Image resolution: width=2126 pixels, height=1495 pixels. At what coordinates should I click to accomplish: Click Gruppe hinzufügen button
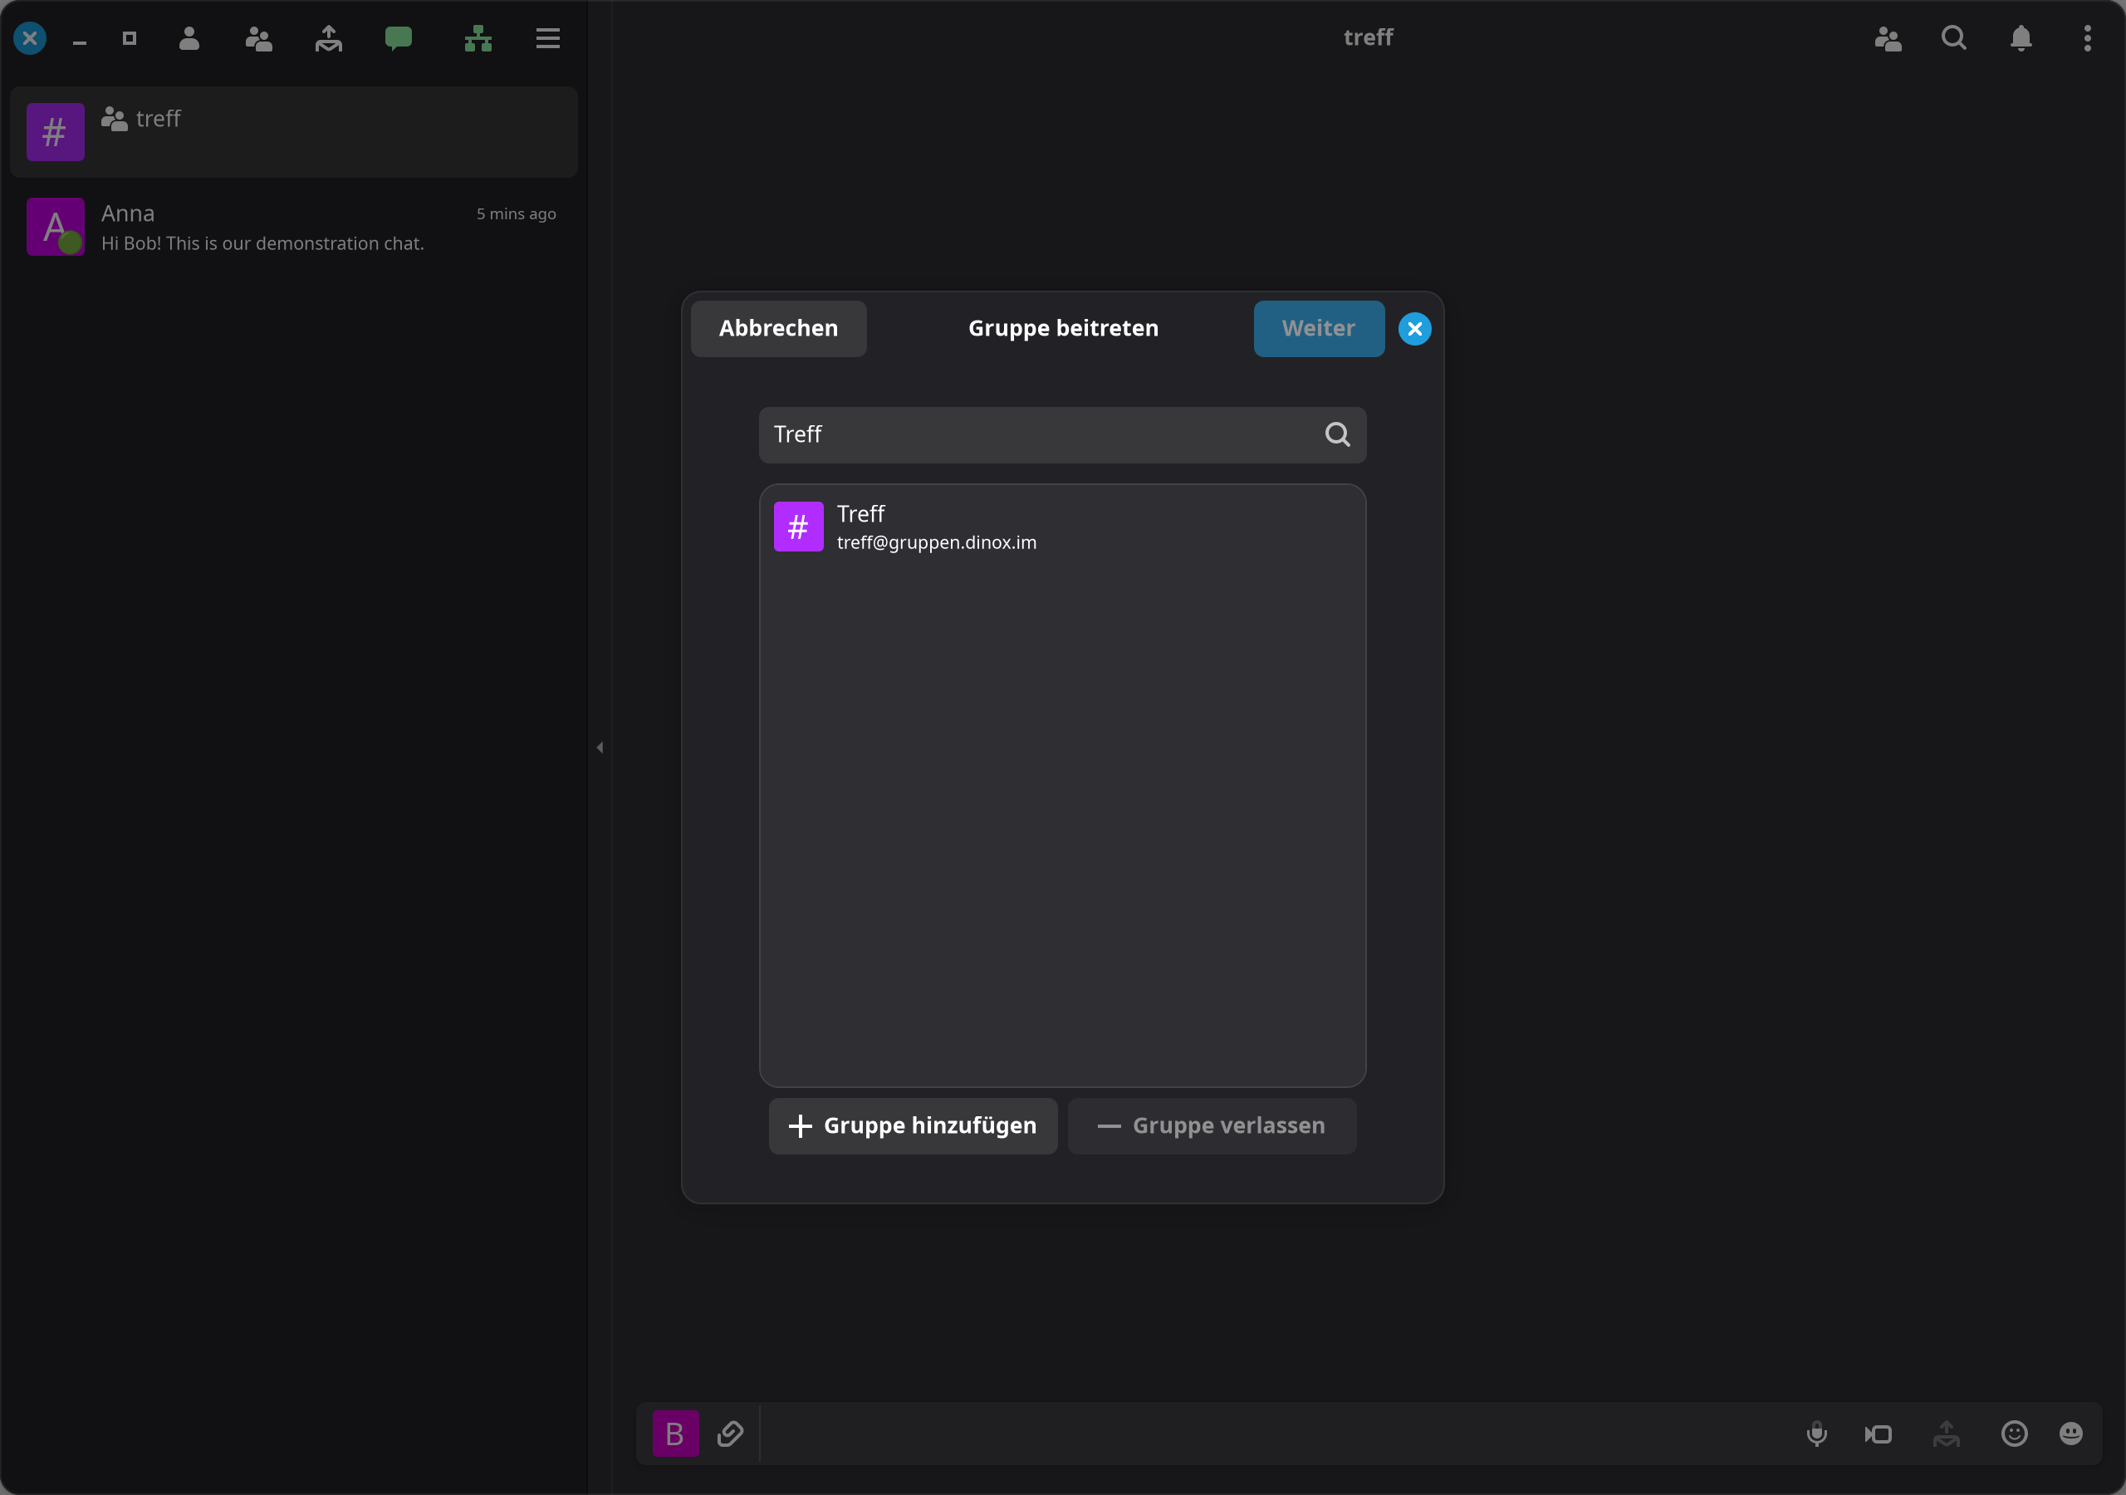coord(913,1125)
